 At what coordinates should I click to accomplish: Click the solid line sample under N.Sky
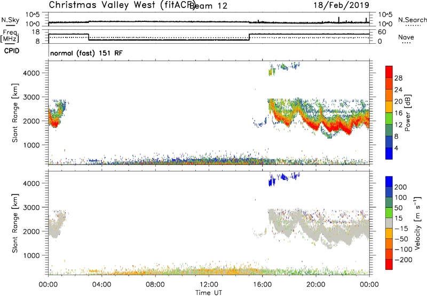[x=10, y=25]
